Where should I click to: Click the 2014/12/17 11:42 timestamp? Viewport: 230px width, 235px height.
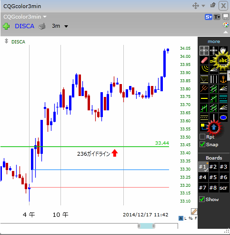pyautogui.click(x=146, y=215)
